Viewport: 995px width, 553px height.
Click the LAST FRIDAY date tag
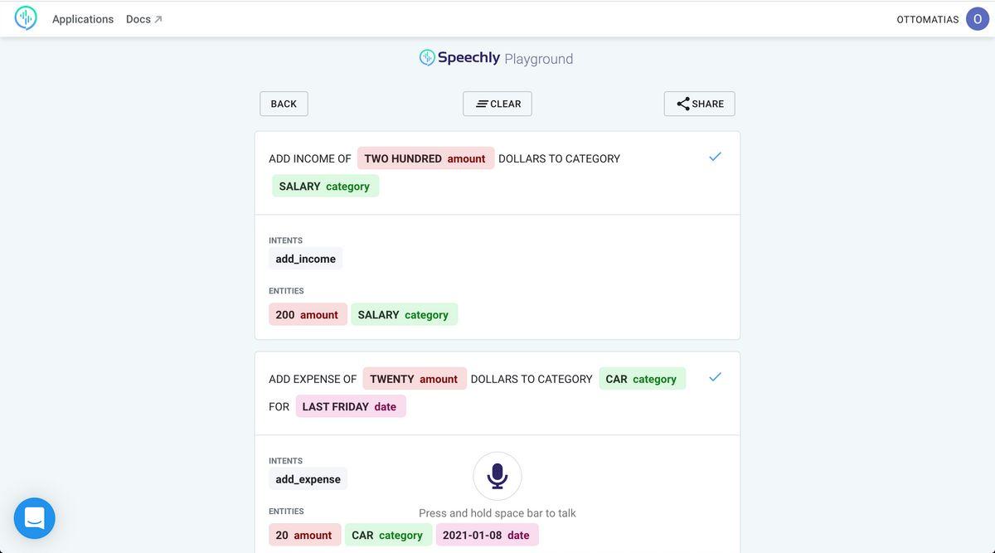click(351, 406)
